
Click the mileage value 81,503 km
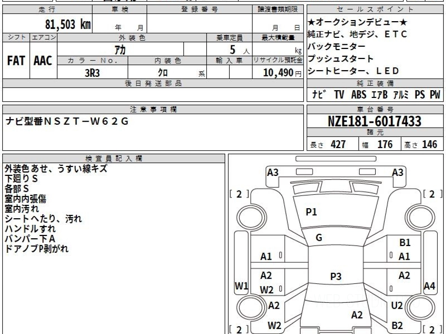tap(68, 24)
